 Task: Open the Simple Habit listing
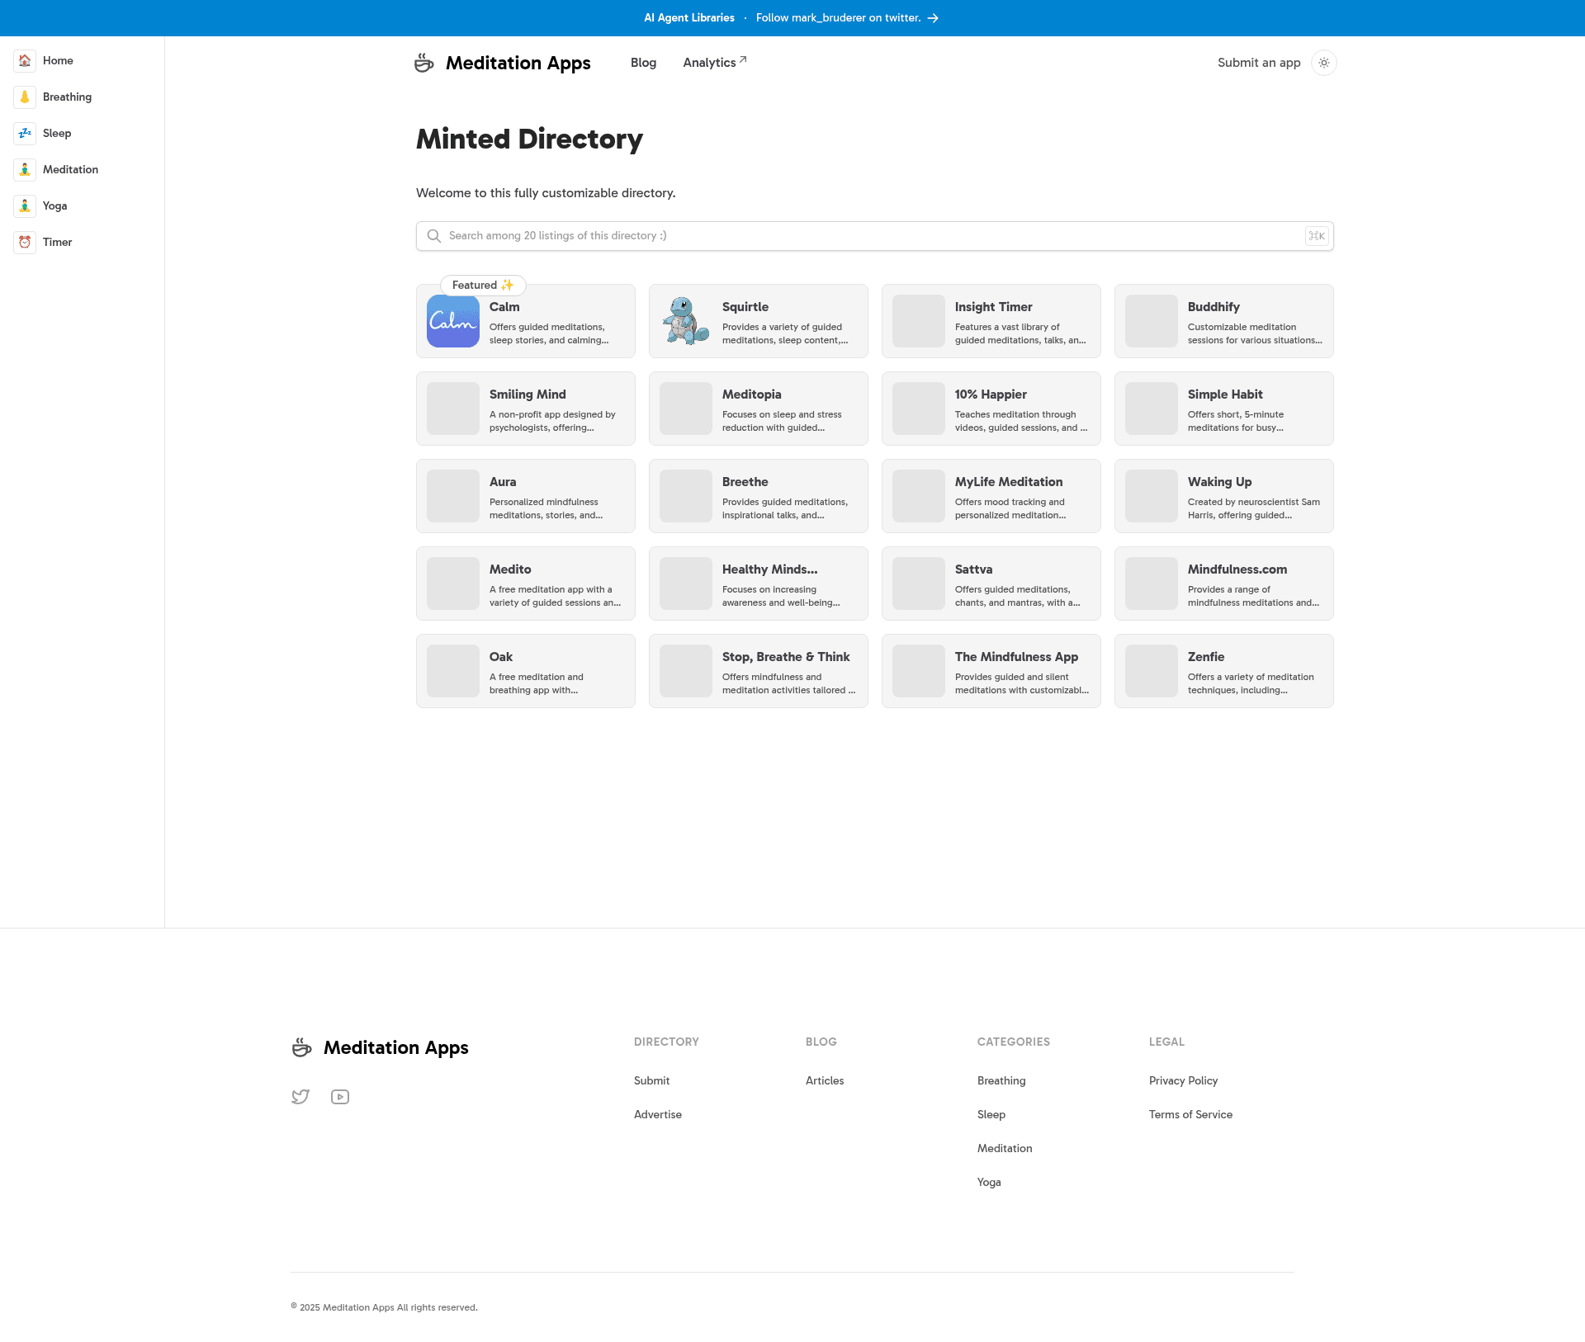(x=1224, y=409)
